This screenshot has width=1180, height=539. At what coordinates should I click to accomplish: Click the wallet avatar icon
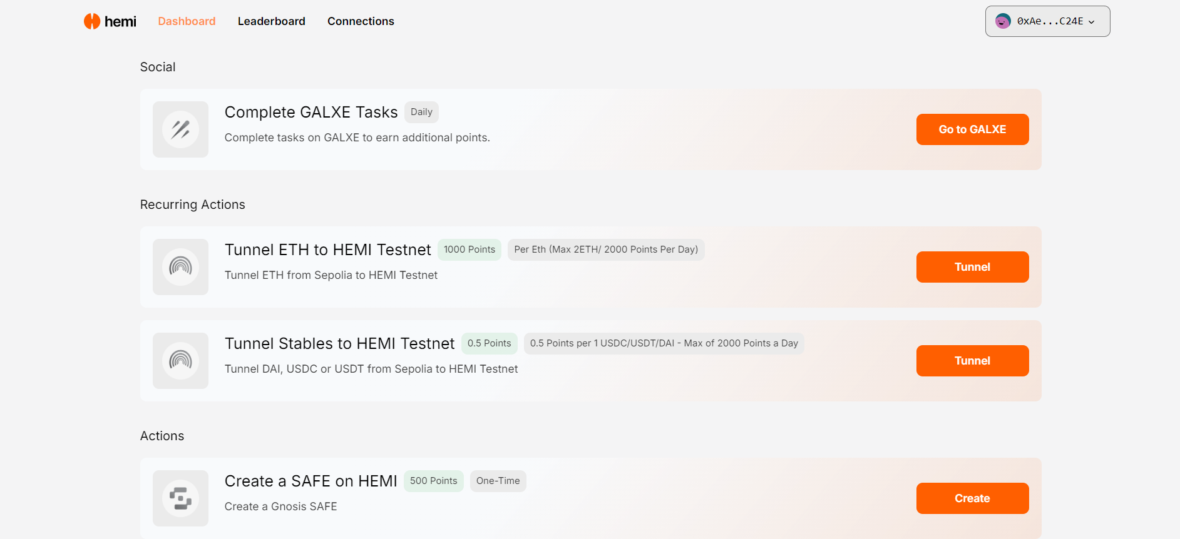click(1003, 21)
